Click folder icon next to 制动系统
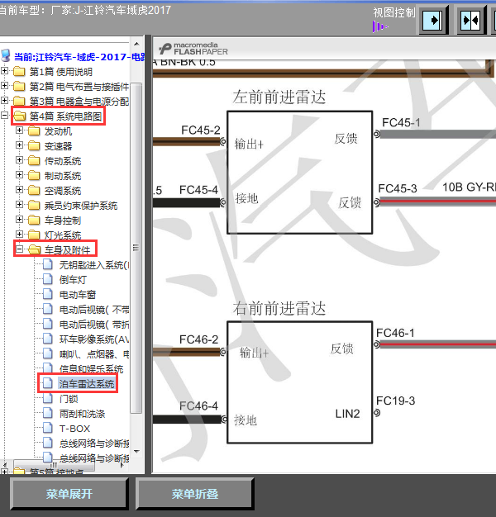 point(34,176)
